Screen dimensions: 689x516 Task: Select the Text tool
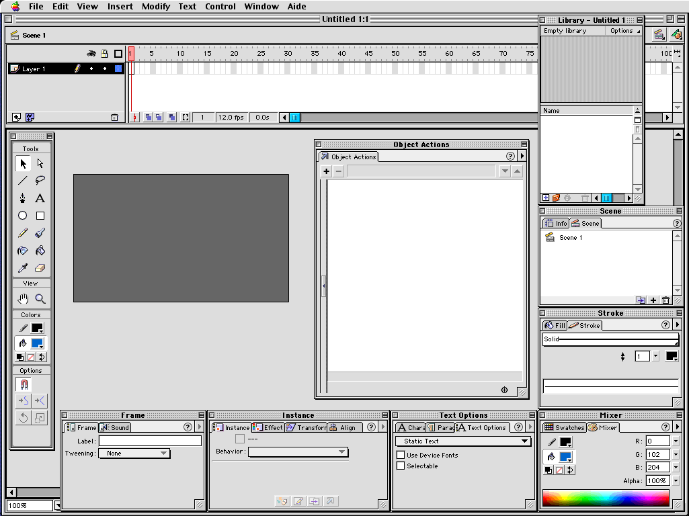click(40, 198)
